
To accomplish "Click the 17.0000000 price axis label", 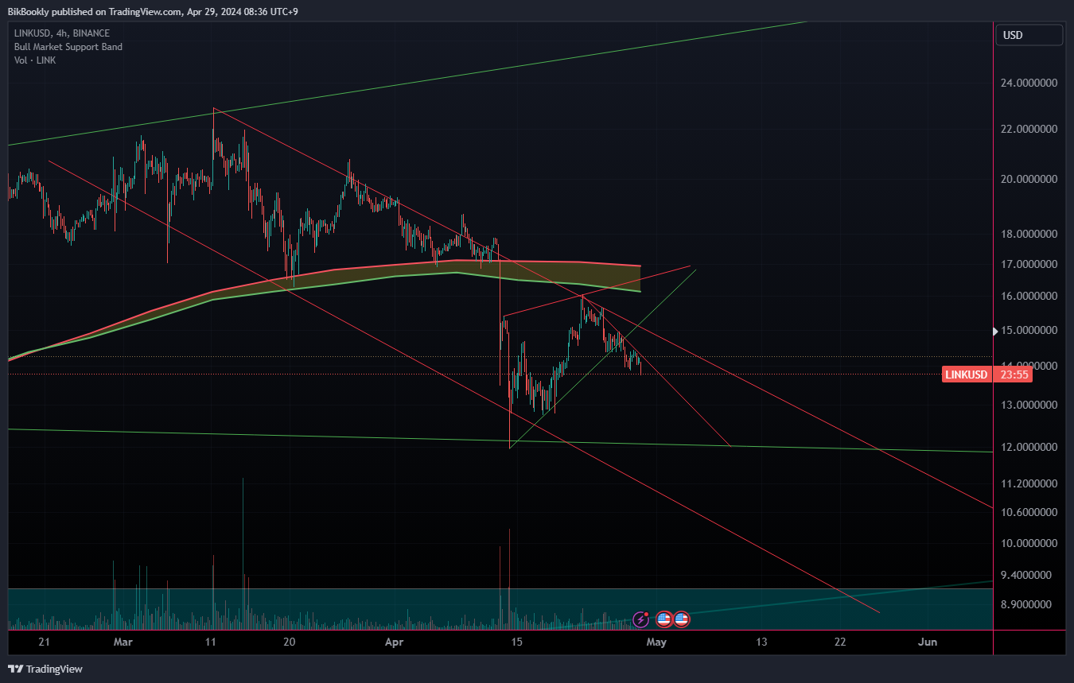I will pos(1028,264).
